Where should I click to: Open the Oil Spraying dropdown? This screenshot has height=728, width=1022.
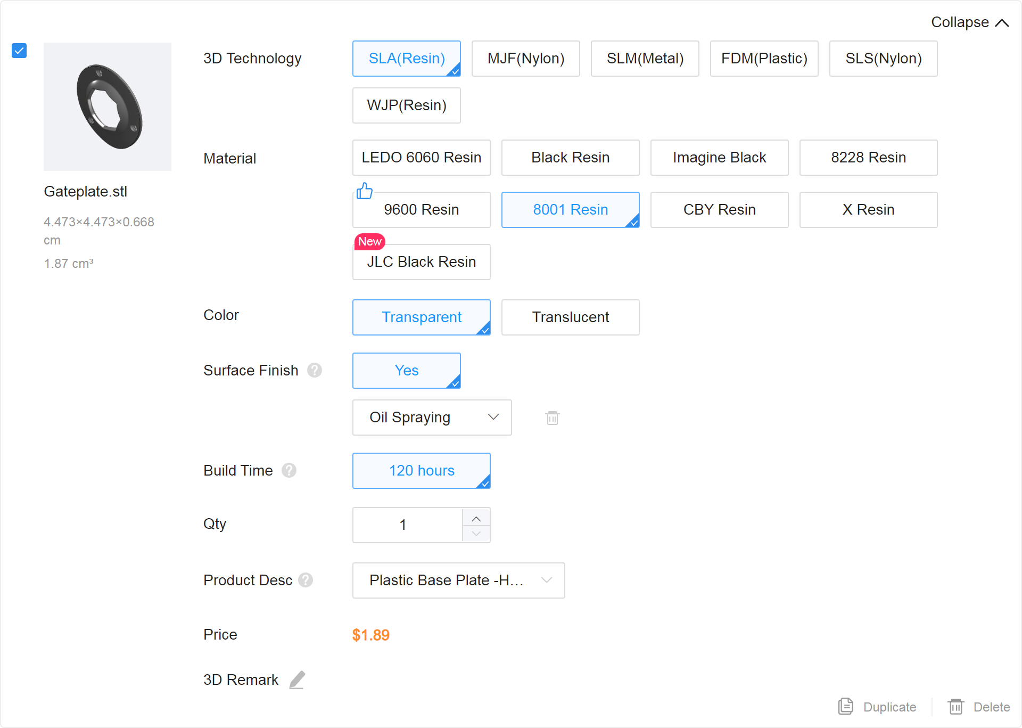(432, 418)
